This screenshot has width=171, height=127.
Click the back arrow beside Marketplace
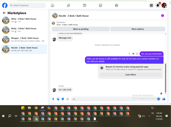[4, 13]
